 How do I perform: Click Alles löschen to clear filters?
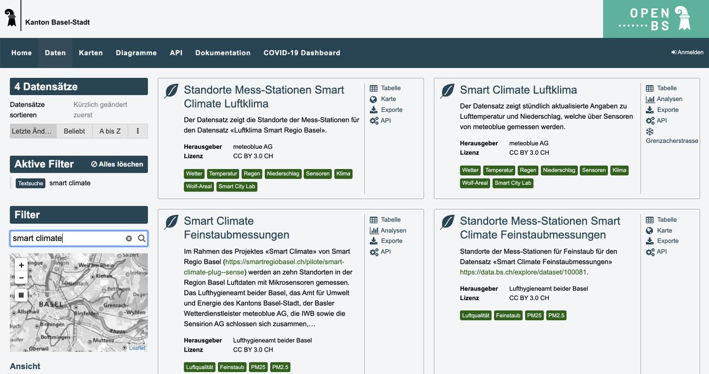click(117, 164)
